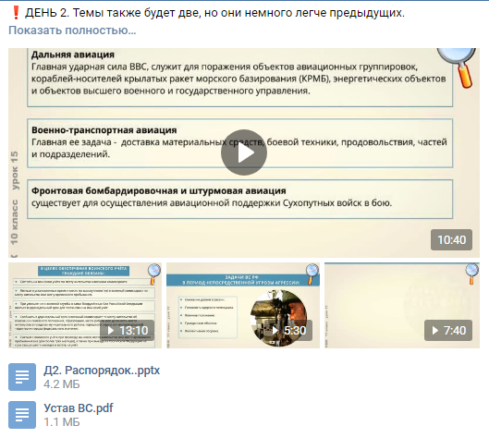Play the main 10:40 video
The width and height of the screenshot is (489, 438).
(x=244, y=152)
